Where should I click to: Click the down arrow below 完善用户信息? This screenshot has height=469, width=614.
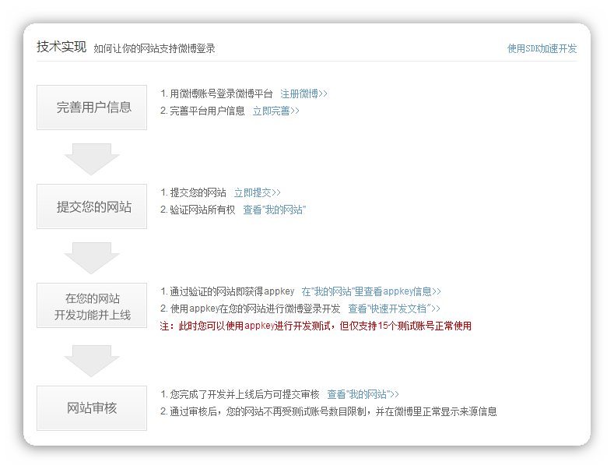click(x=92, y=159)
